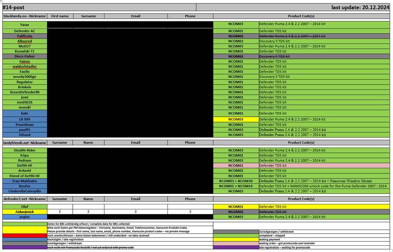Select the JoniHD26 nickname cell
The image size is (393, 252).
click(25, 102)
